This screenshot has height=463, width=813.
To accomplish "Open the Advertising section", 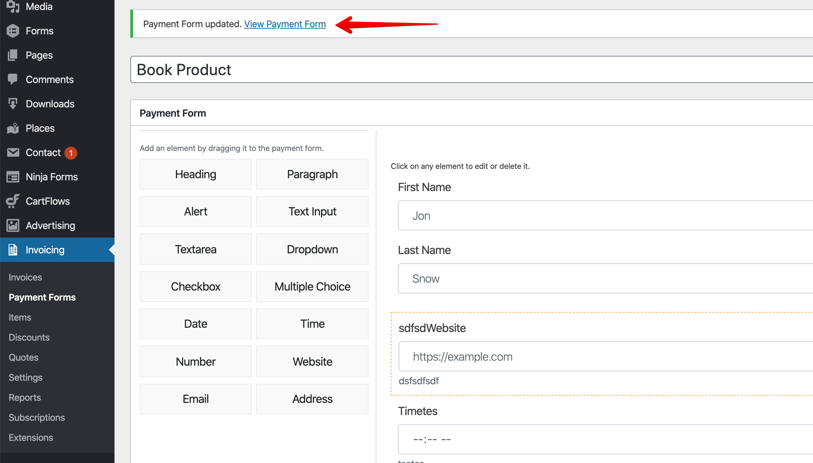I will [50, 225].
